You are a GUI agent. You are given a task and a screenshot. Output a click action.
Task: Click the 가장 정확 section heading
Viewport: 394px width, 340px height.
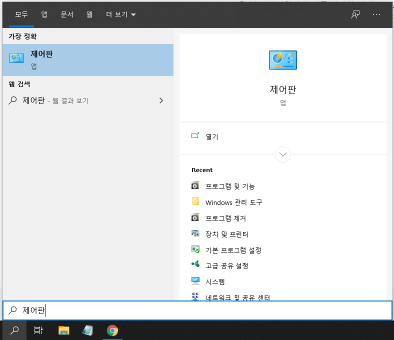click(23, 36)
